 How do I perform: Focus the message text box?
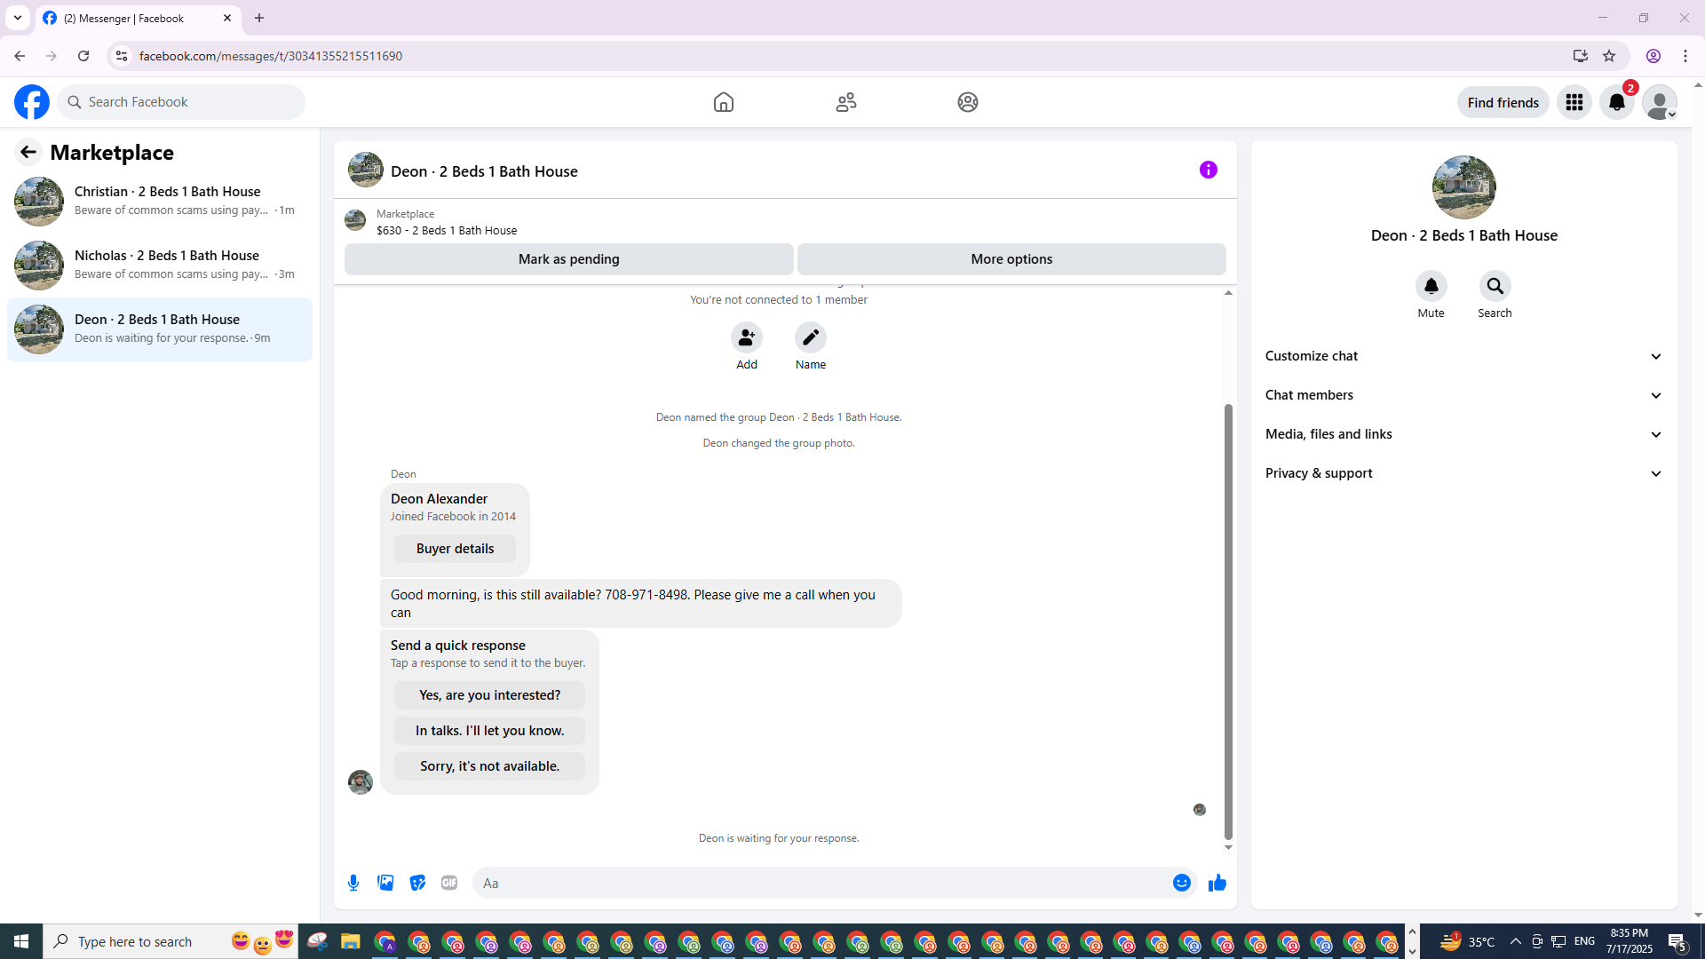(821, 883)
